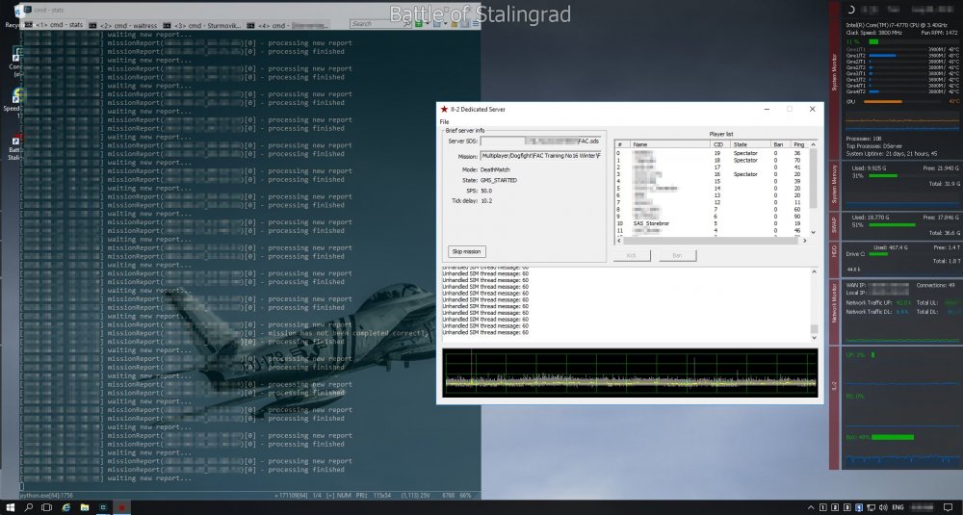The width and height of the screenshot is (963, 515).
Task: Click green new console icon in ConEmu toolbar
Action: tap(419, 24)
